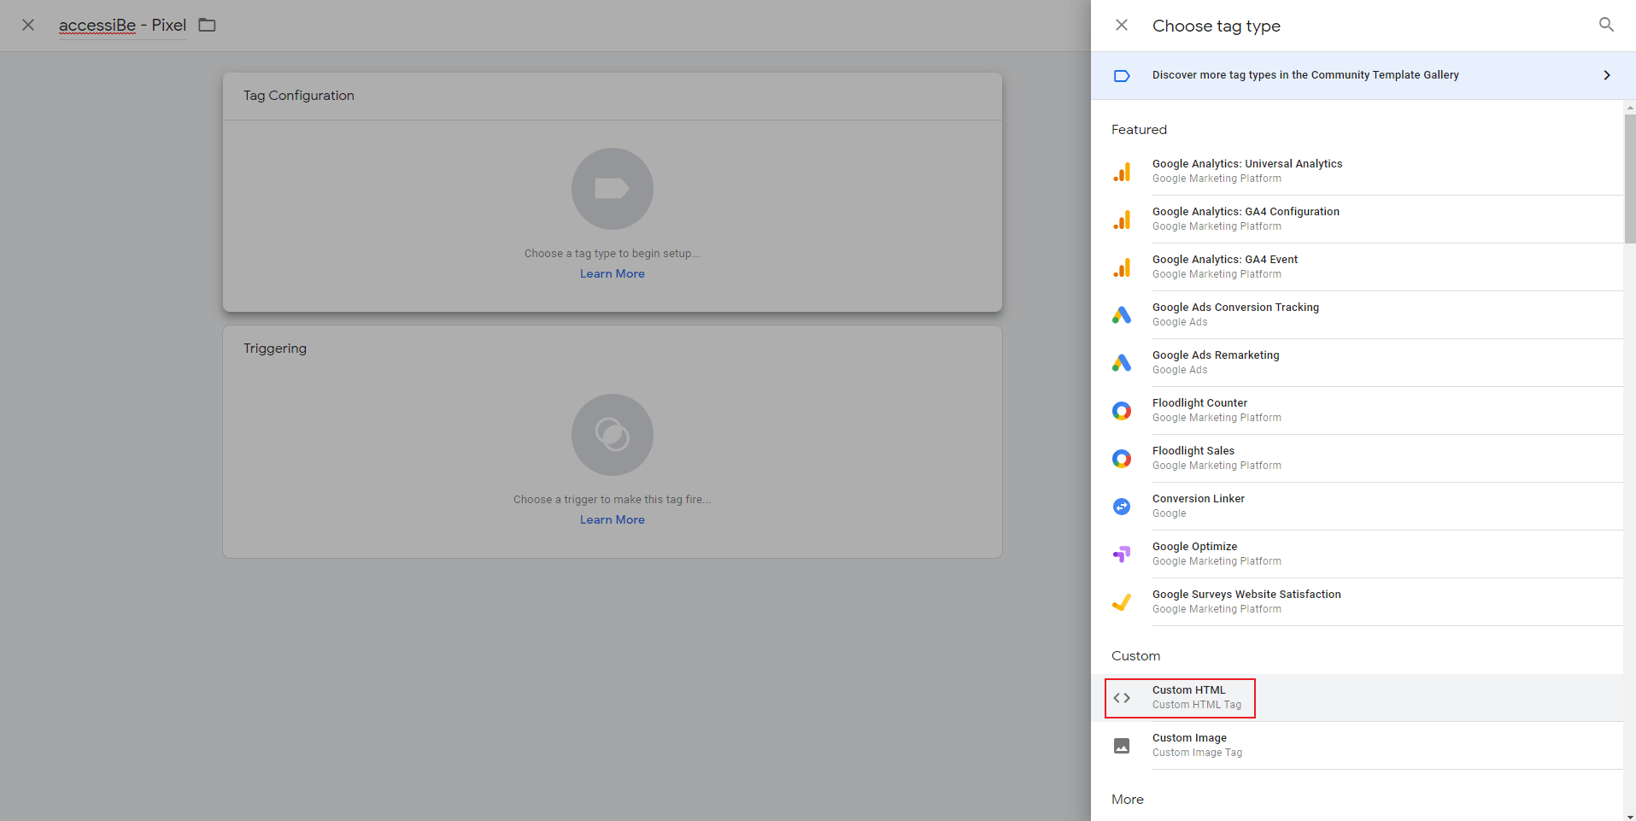The width and height of the screenshot is (1636, 821).
Task: Click the Google Analytics: Universal Analytics icon
Action: pyautogui.click(x=1122, y=171)
